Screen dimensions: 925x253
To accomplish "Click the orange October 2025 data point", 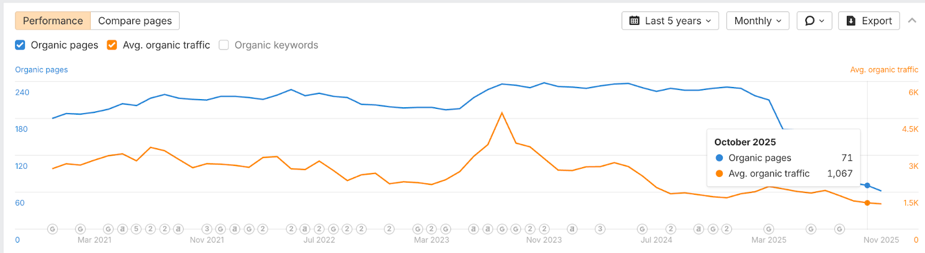I will [x=867, y=203].
